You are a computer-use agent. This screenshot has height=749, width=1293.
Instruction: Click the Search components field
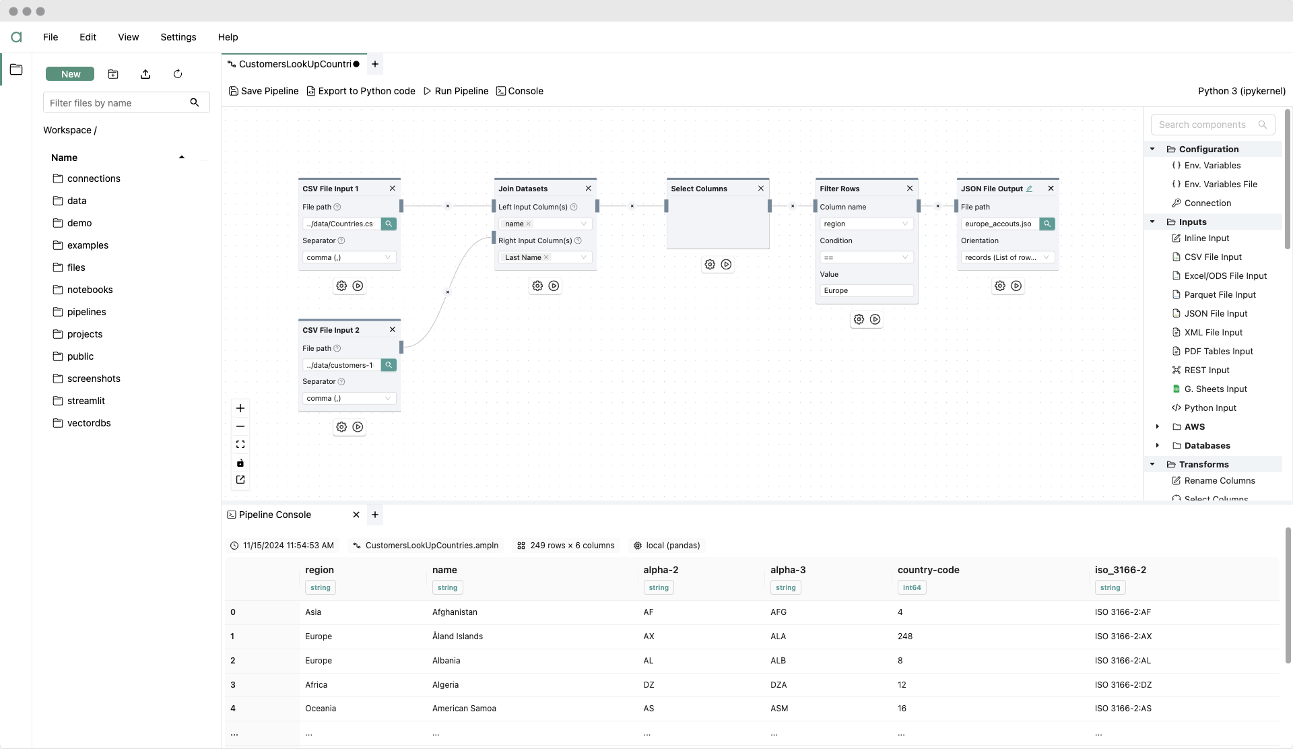coord(1213,125)
